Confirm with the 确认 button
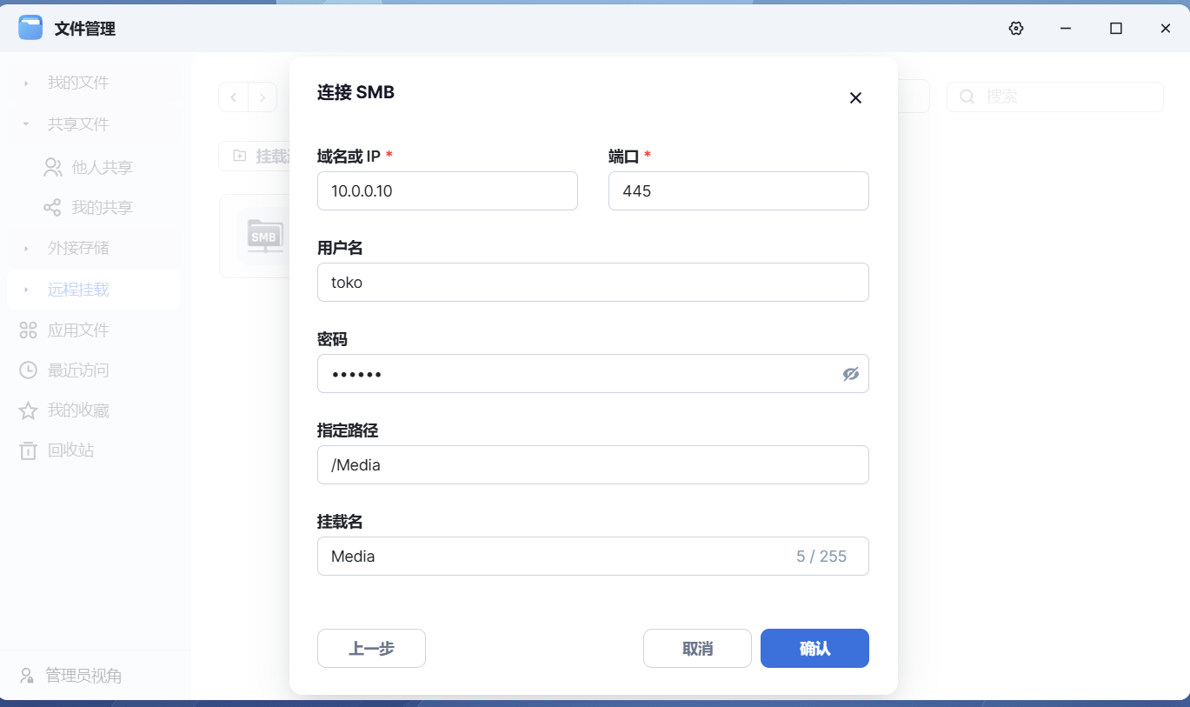 click(x=814, y=648)
